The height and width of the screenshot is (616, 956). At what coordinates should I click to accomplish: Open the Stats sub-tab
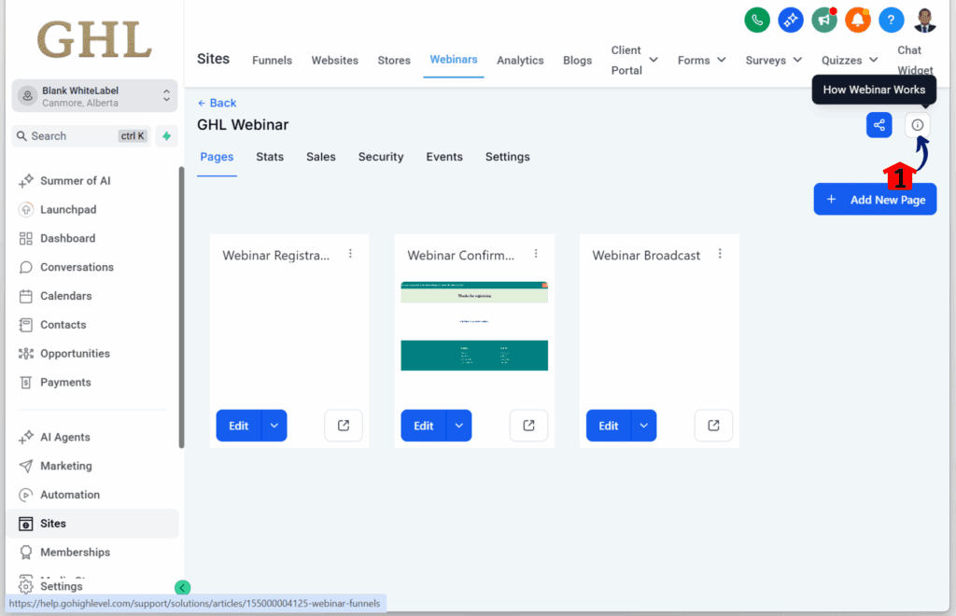(x=270, y=157)
